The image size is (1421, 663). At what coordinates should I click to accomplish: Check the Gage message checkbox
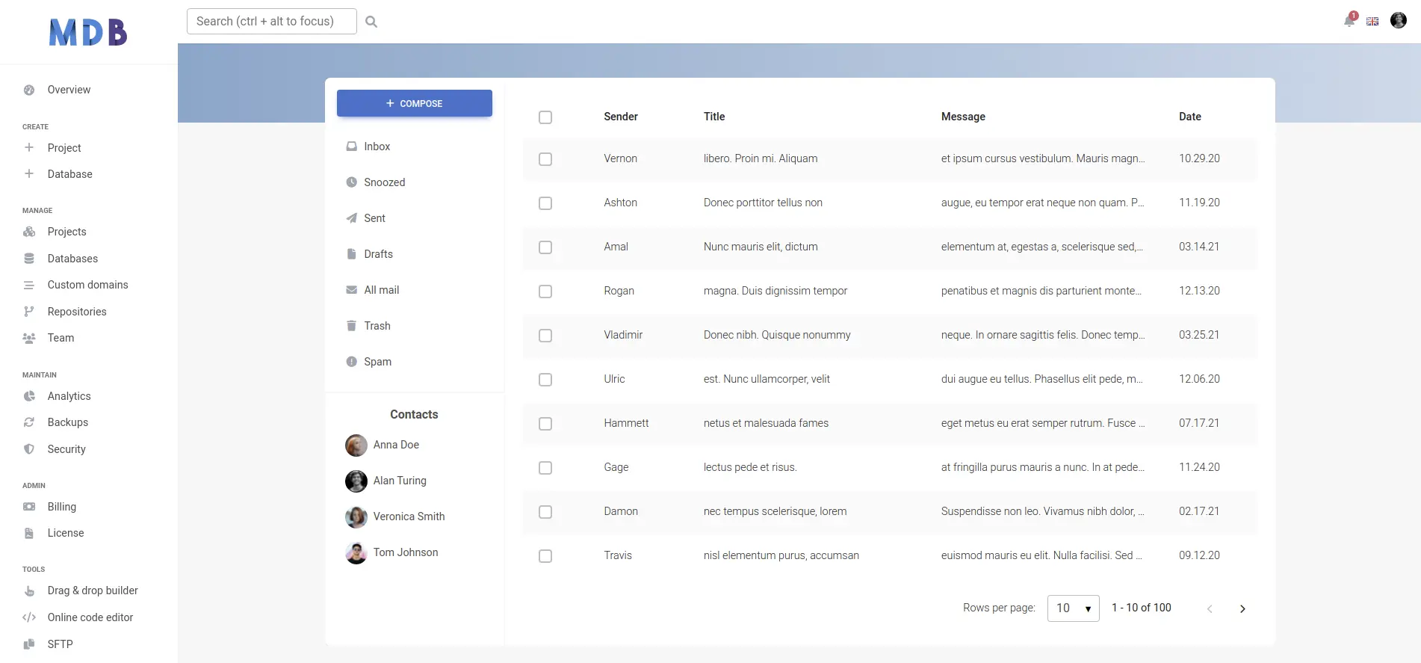tap(545, 468)
